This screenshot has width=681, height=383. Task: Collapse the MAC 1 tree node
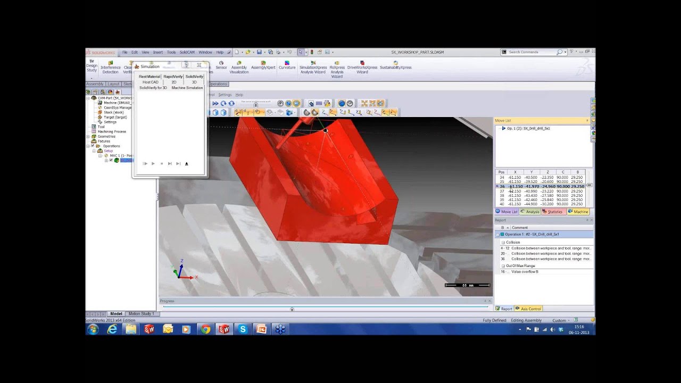[x=100, y=155]
